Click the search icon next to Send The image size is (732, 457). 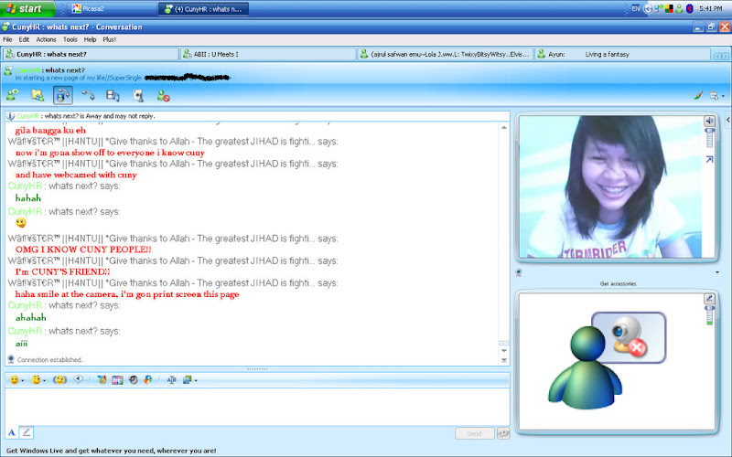pyautogui.click(x=502, y=433)
